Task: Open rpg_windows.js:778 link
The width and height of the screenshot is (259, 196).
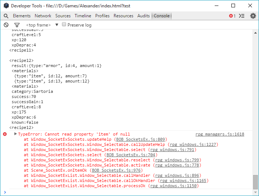Action: 177,165
